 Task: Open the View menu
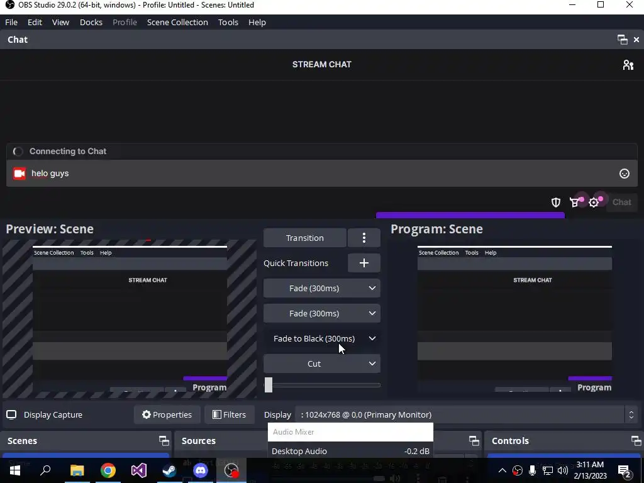pyautogui.click(x=60, y=22)
